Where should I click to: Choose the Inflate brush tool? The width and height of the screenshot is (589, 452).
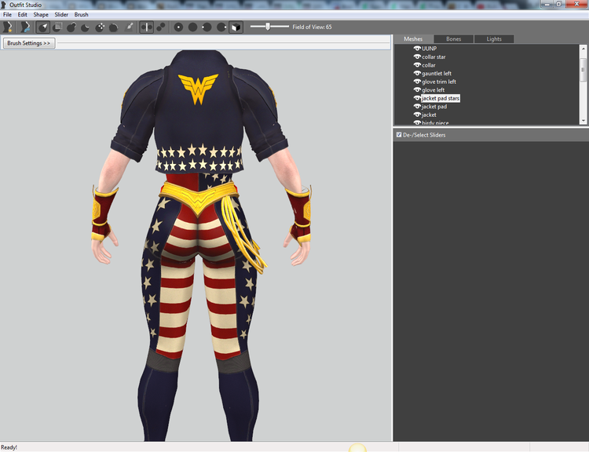point(71,27)
